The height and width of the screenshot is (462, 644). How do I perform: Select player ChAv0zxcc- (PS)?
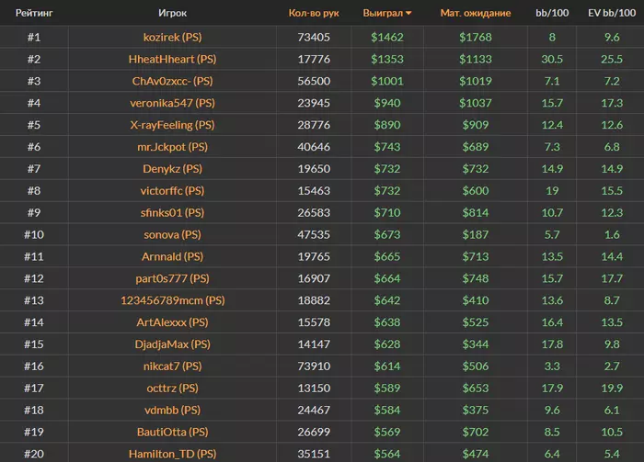click(x=173, y=82)
